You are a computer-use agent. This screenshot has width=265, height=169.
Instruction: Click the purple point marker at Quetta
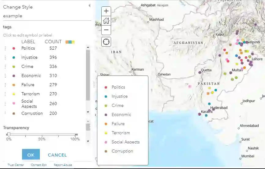point(200,72)
